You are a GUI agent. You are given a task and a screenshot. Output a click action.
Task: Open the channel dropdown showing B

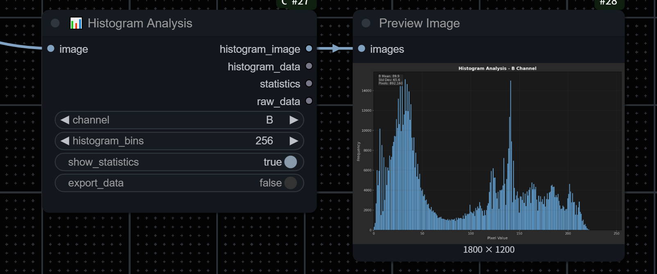(x=179, y=120)
